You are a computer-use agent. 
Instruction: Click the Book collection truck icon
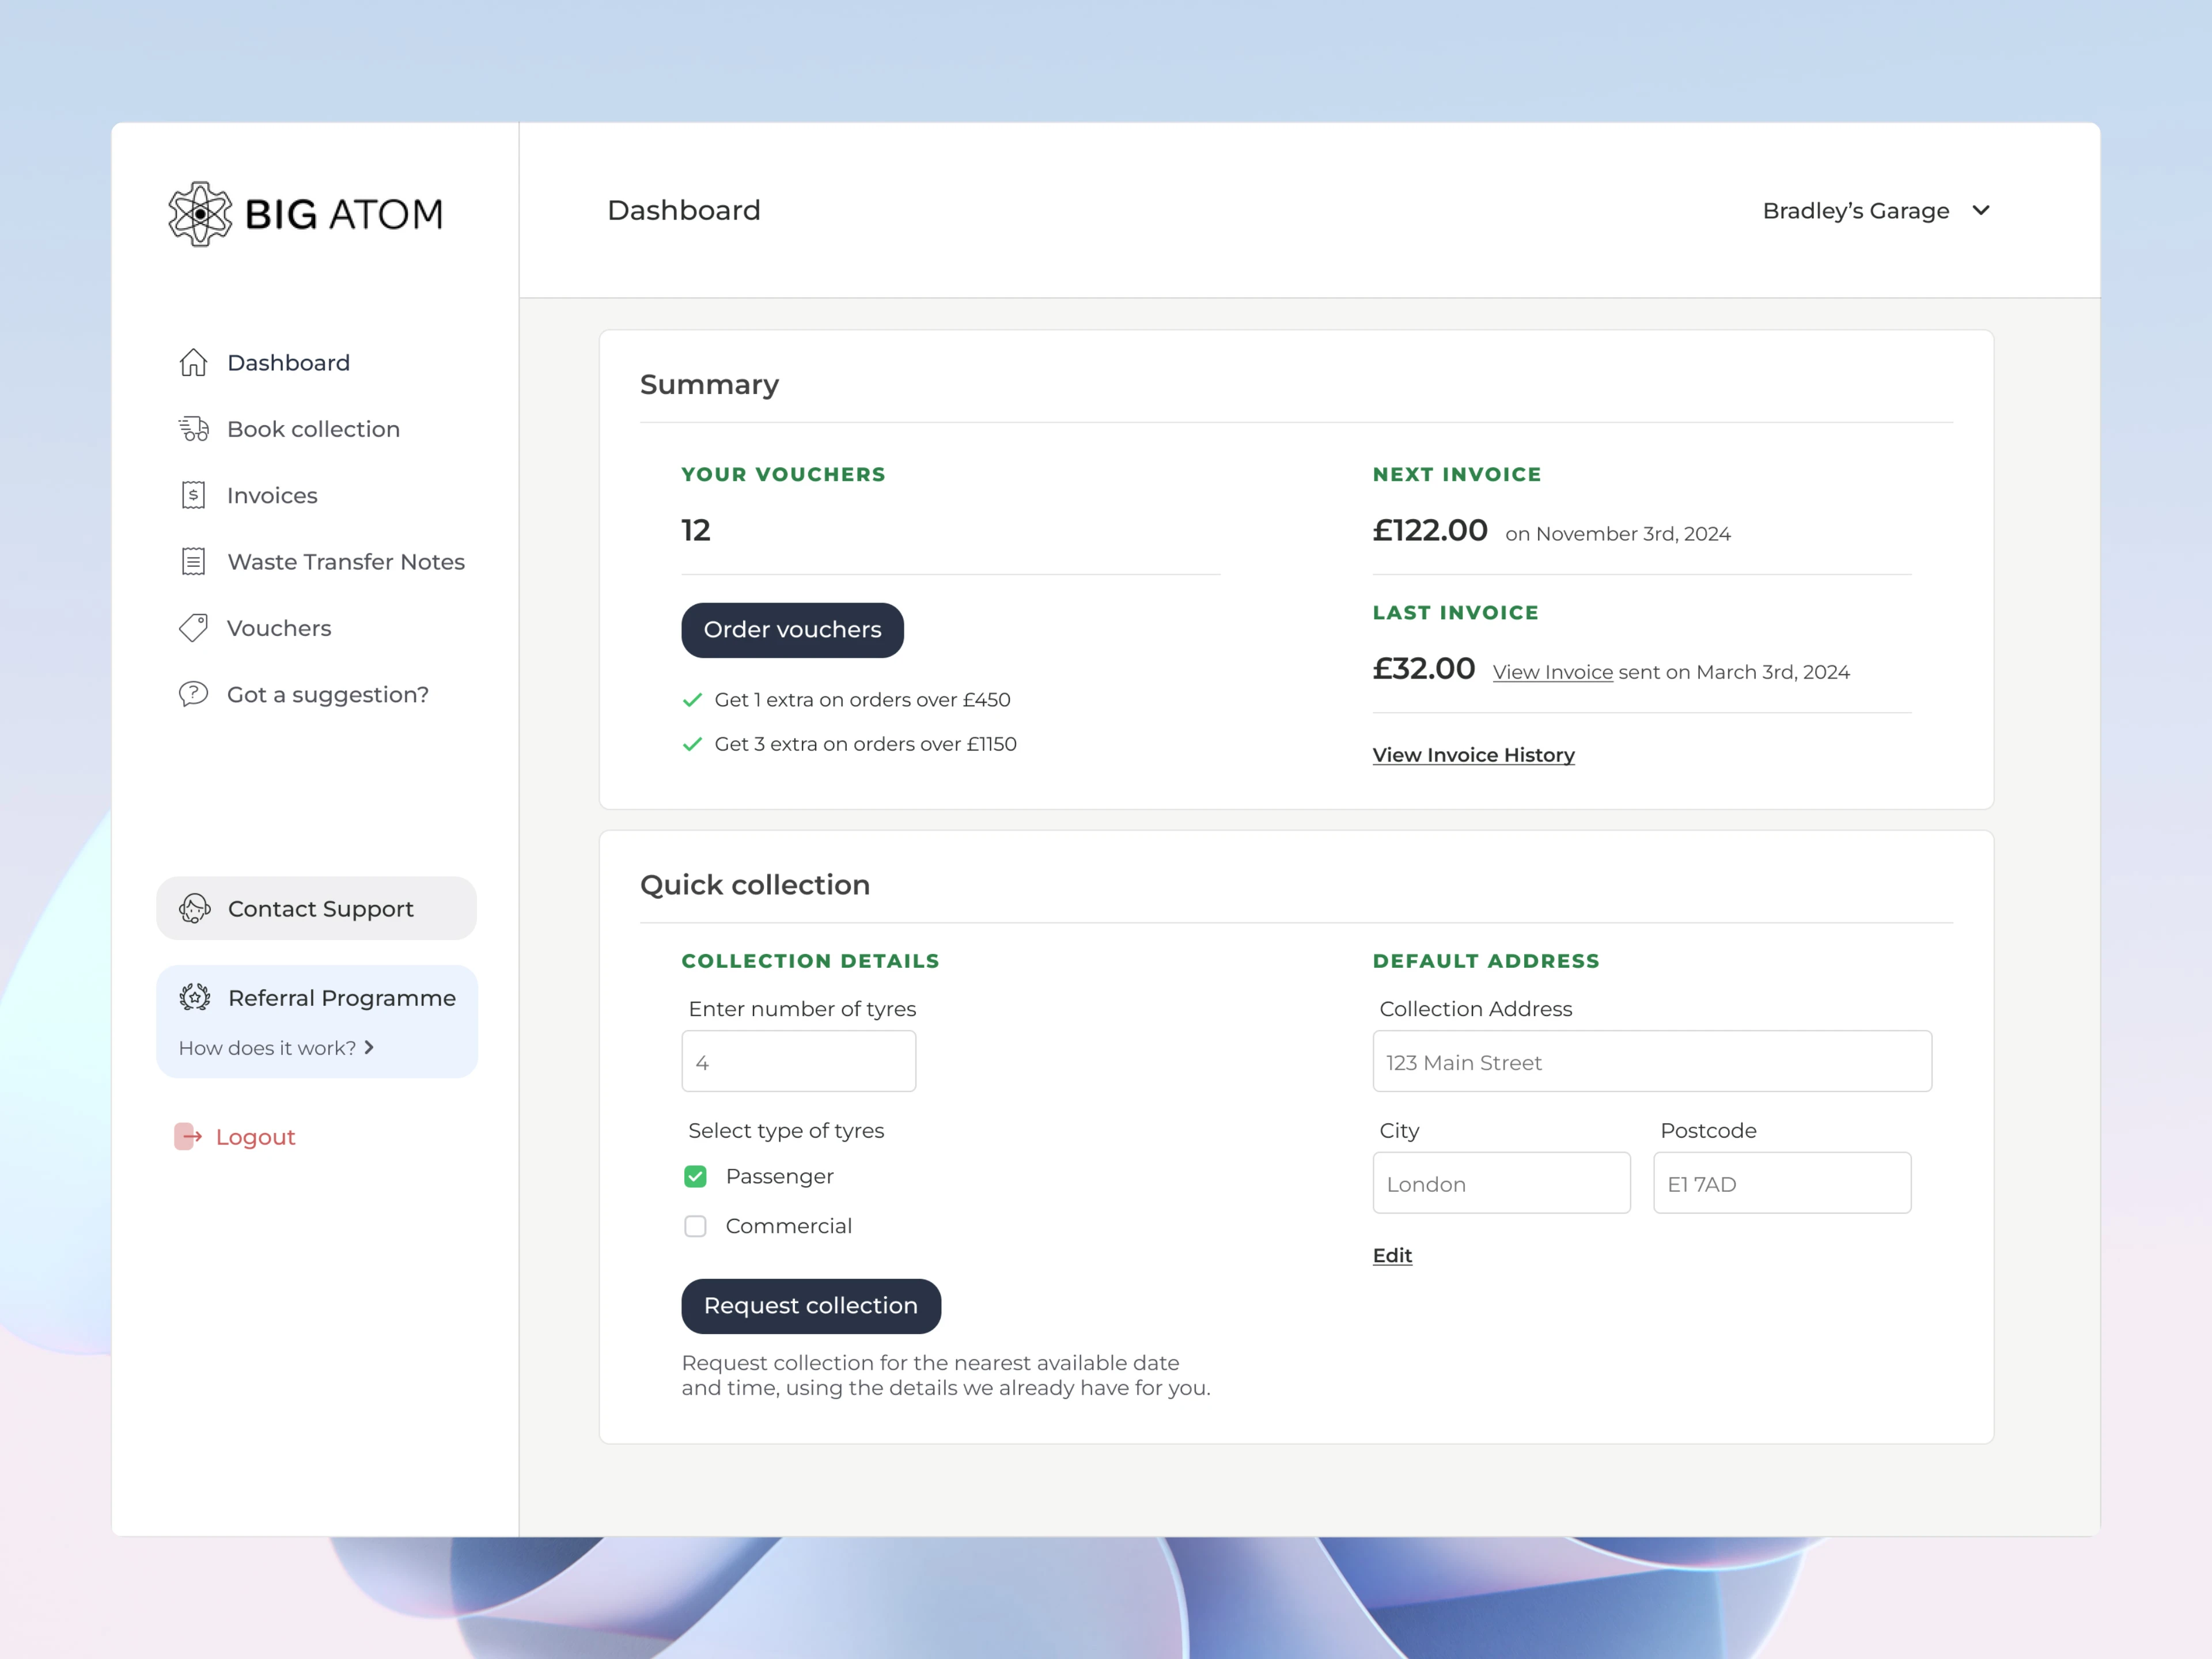193,429
